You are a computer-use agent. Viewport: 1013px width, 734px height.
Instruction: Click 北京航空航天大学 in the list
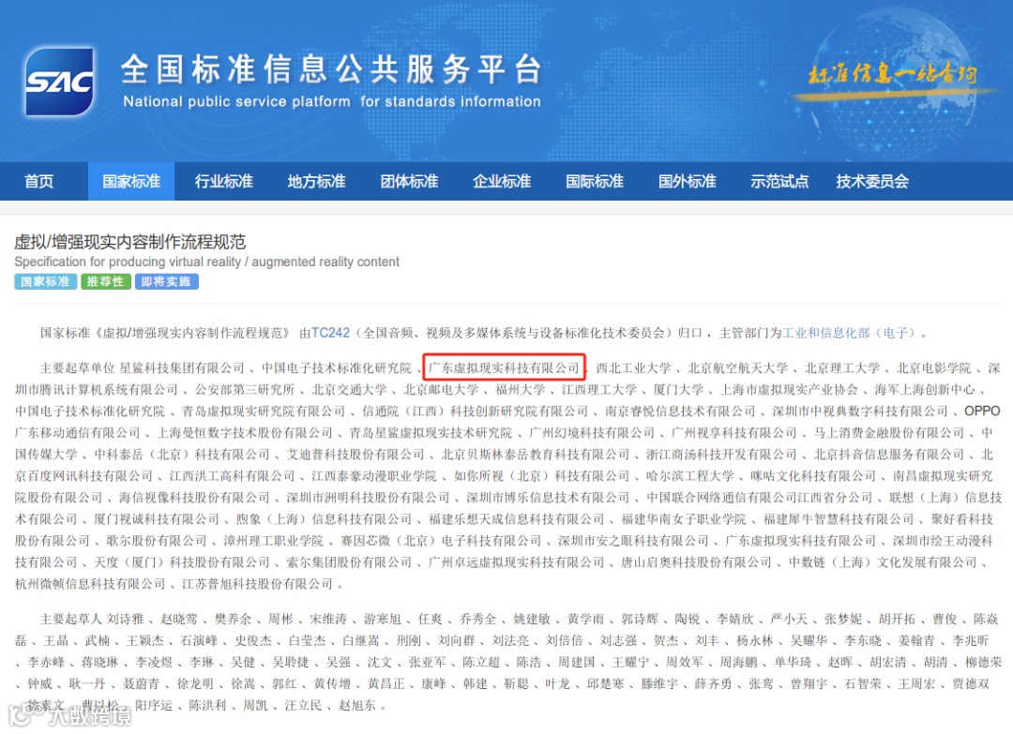[x=738, y=368]
